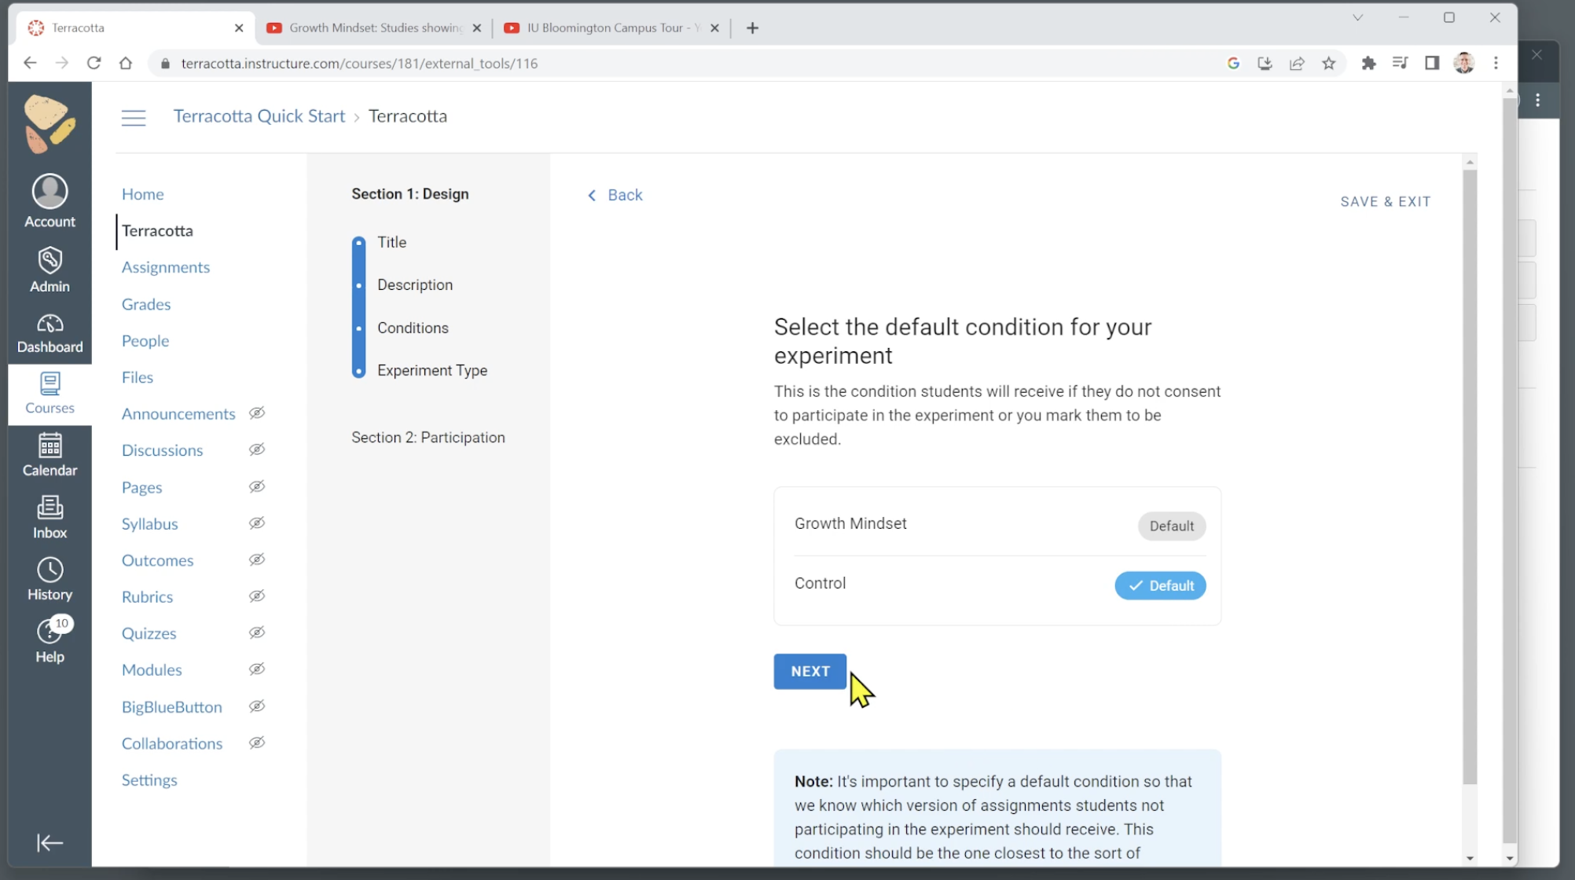Set Growth Mindset as Default condition
1575x880 pixels.
click(x=1171, y=526)
